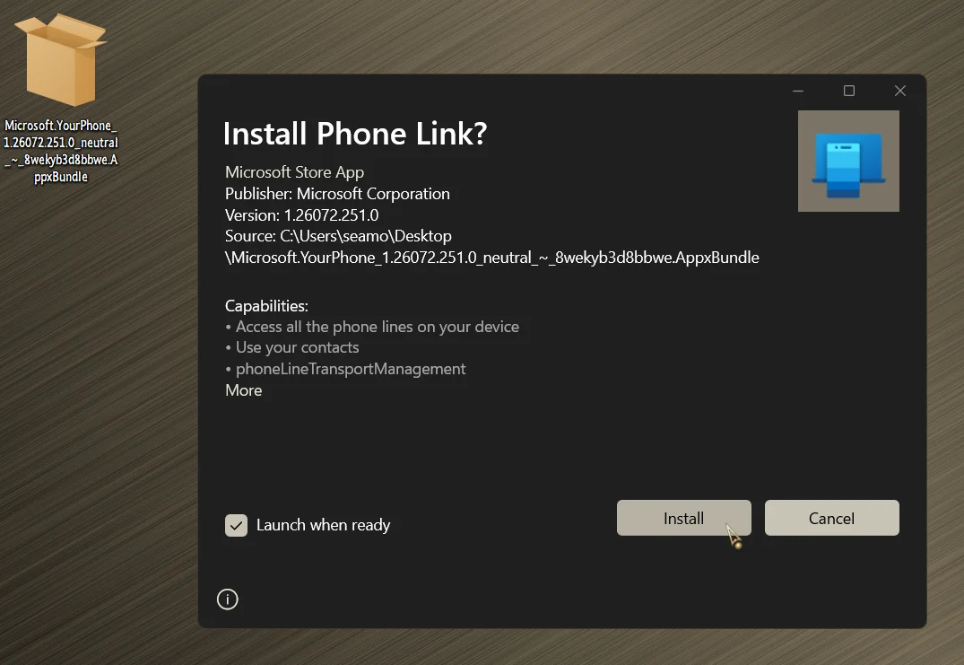Screen dimensions: 964x665
Task: Click the 'Launch when ready' label text
Action: [x=324, y=525]
